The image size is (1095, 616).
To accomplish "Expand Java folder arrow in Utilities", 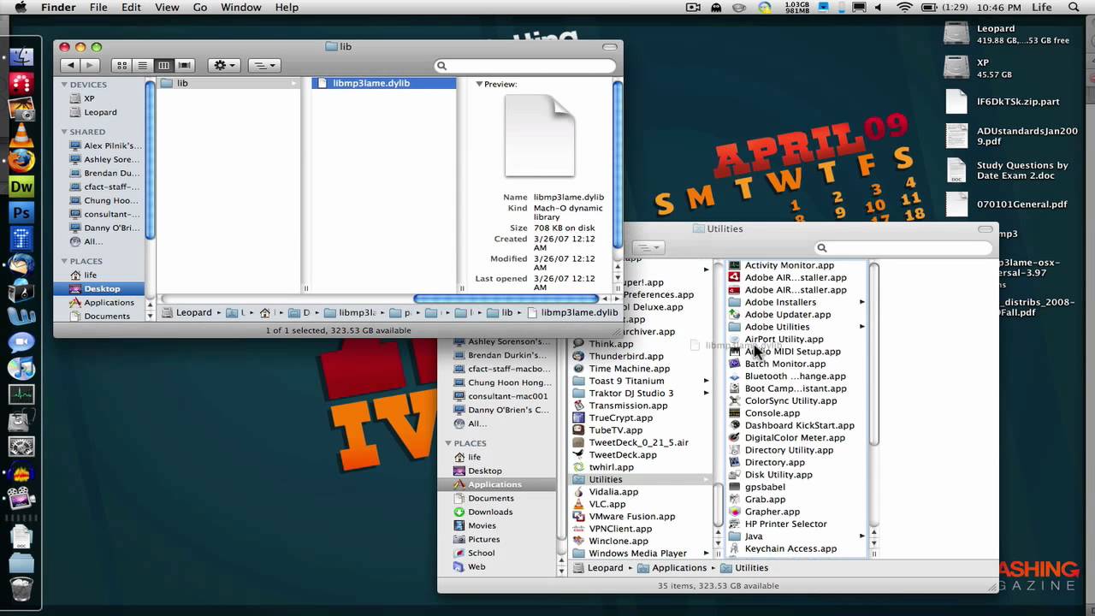I will 861,536.
